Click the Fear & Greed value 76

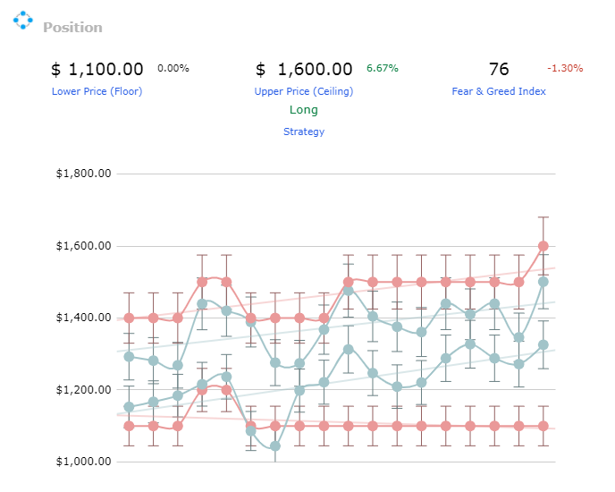point(499,70)
